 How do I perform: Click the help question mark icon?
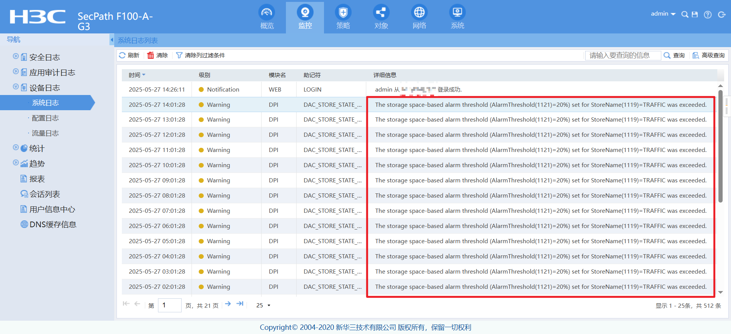tap(708, 14)
